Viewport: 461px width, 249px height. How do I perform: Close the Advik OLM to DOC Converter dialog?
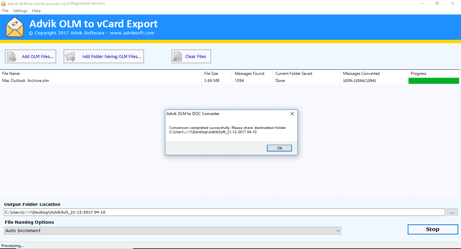[292, 114]
